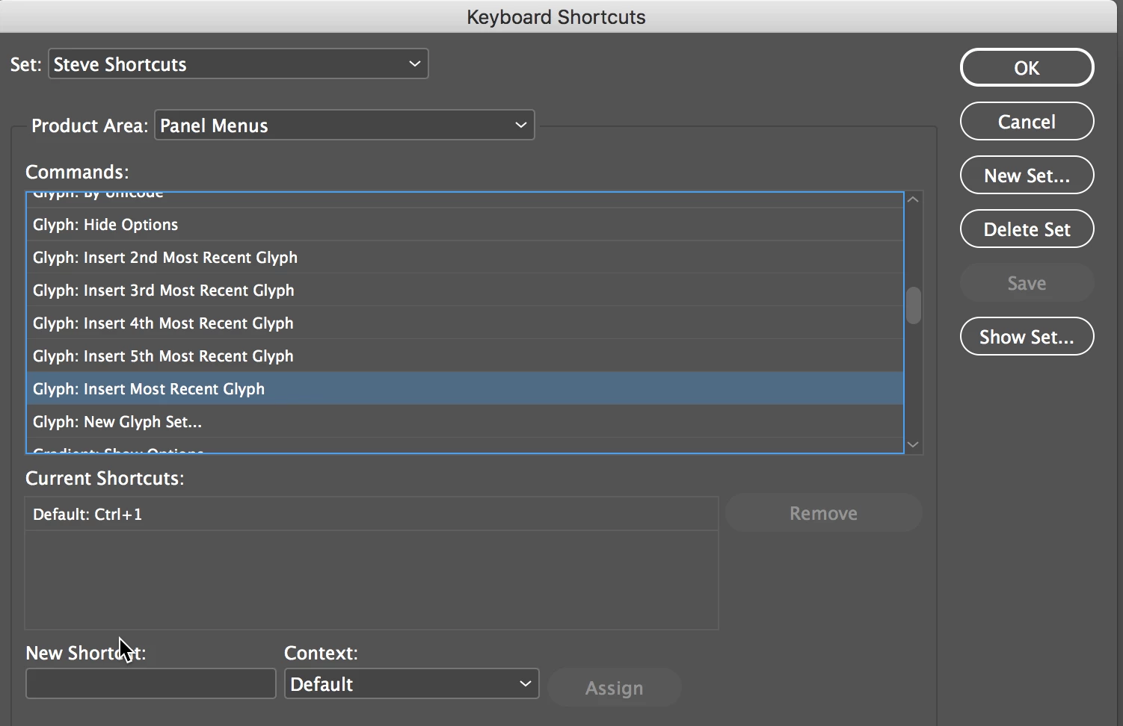Image resolution: width=1123 pixels, height=726 pixels.
Task: Select Glyph: Hide Options command
Action: point(105,225)
